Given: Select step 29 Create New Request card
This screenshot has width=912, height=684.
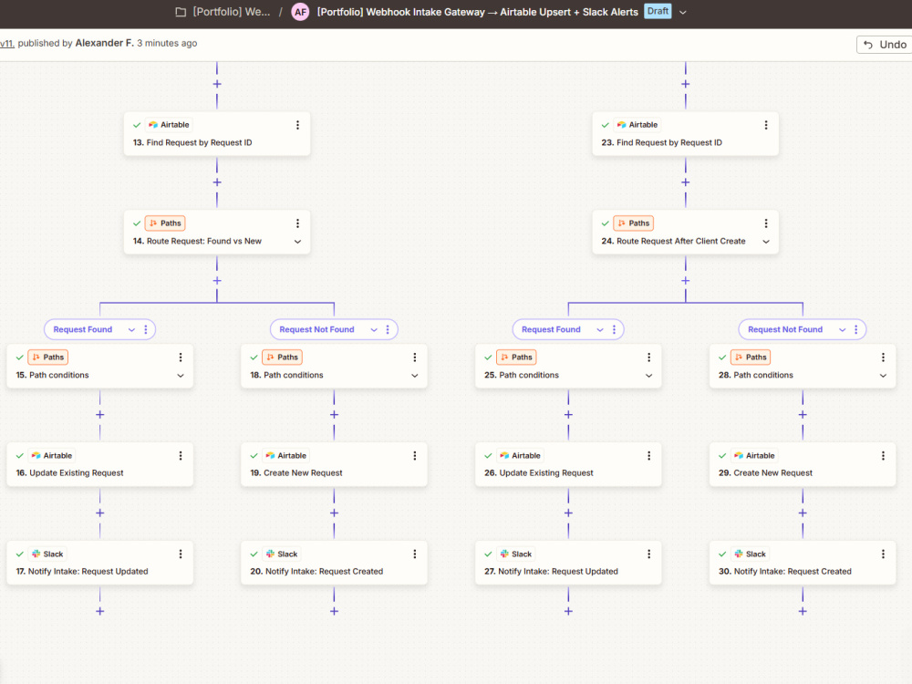Looking at the screenshot, I should (803, 465).
